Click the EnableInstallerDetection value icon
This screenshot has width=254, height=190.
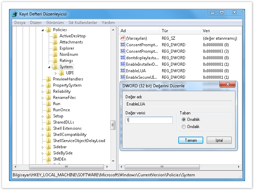tap(123, 64)
